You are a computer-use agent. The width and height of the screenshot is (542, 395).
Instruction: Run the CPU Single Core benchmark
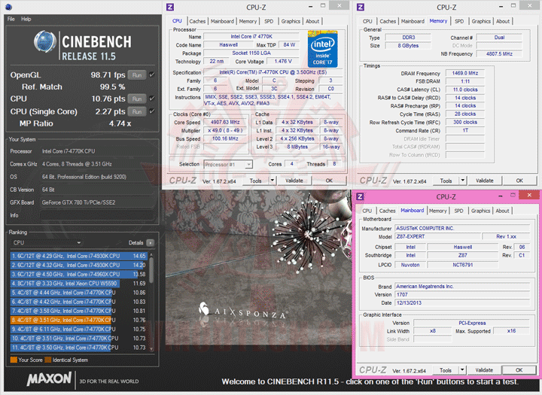(x=137, y=111)
